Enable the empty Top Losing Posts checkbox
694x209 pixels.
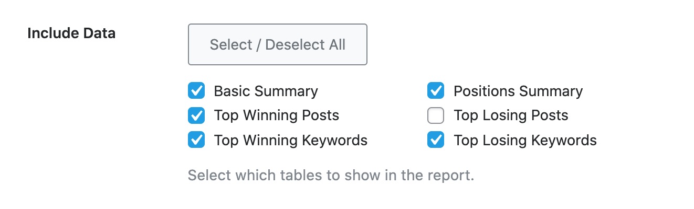(436, 115)
